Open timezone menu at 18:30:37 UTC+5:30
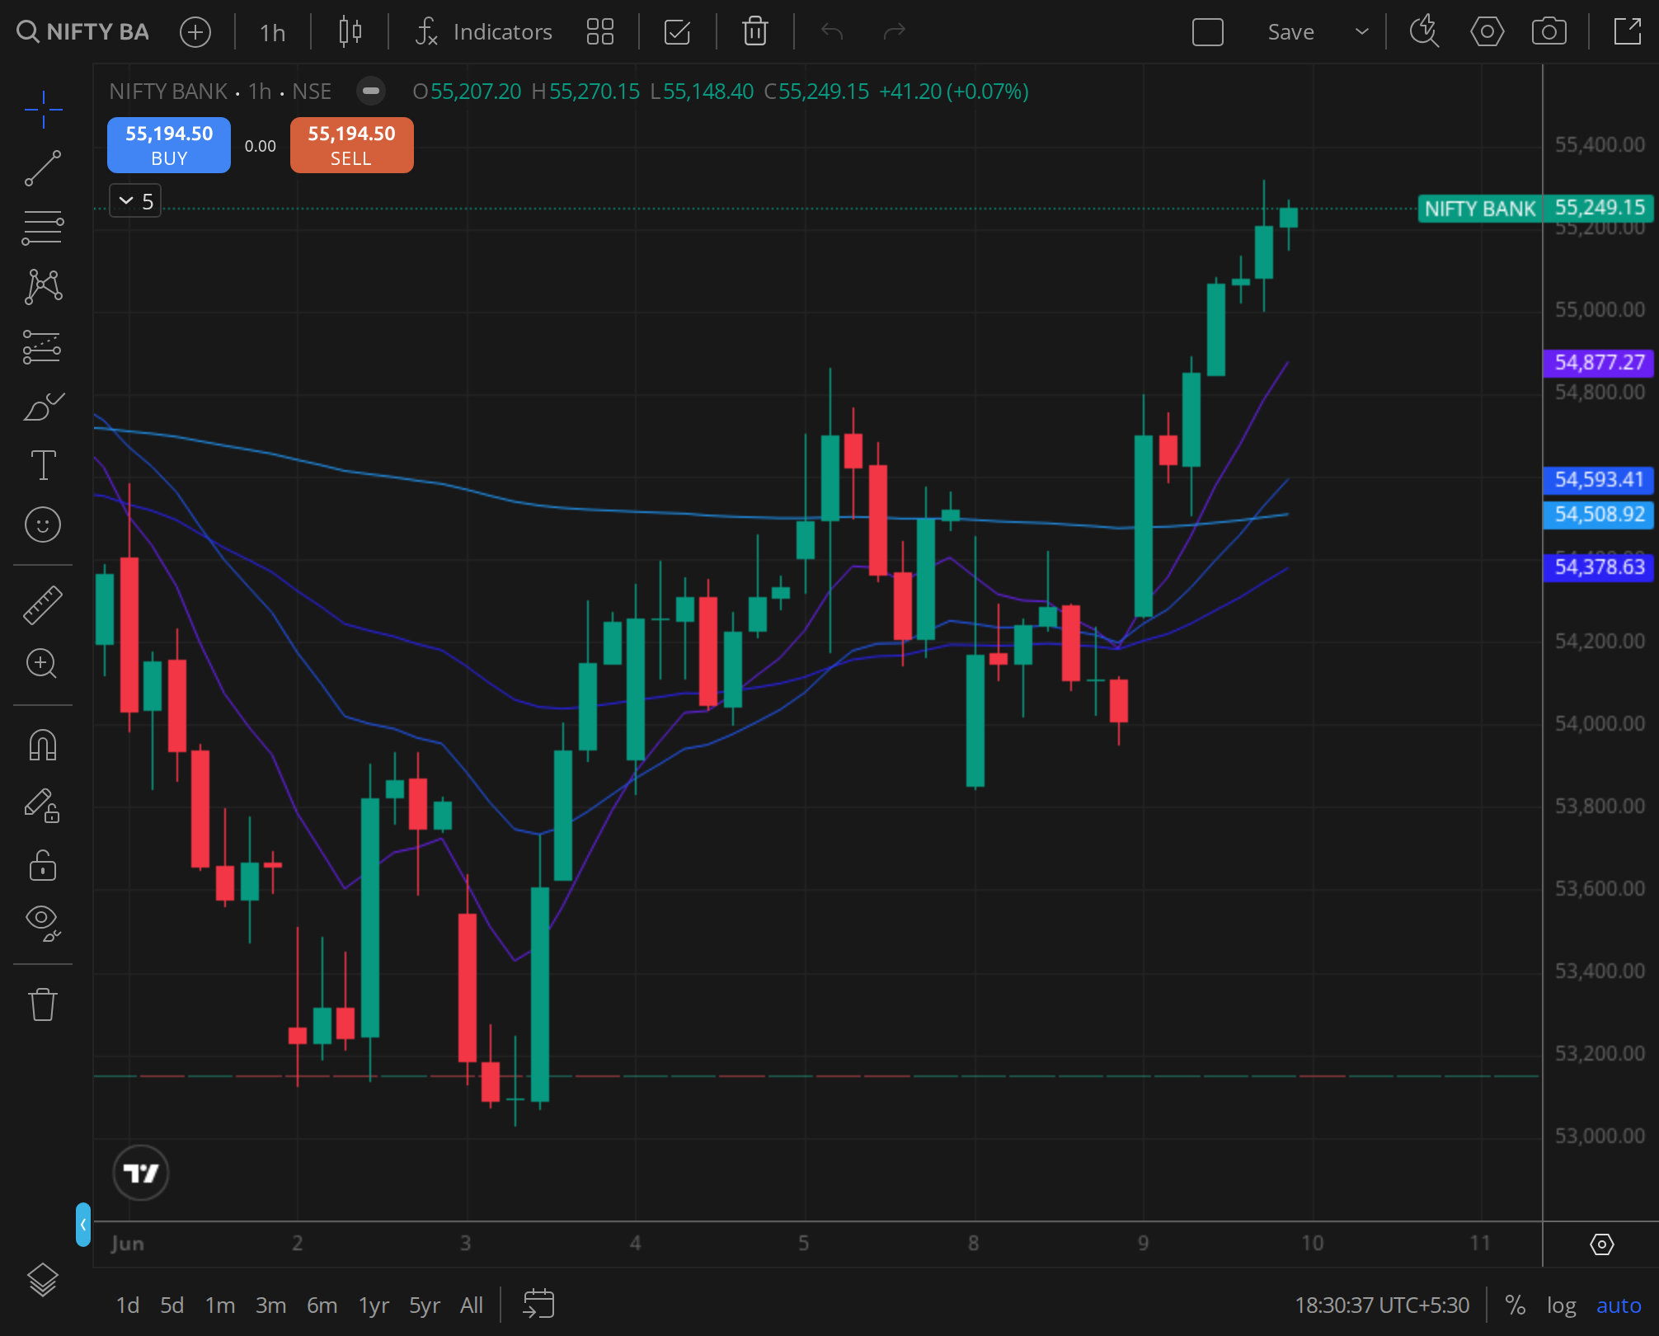 coord(1382,1305)
